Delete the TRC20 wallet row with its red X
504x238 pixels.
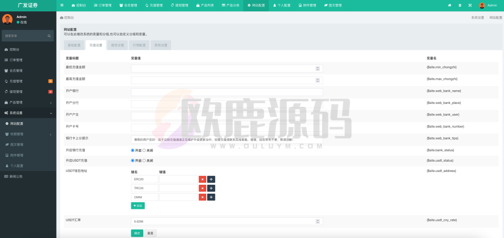point(202,188)
